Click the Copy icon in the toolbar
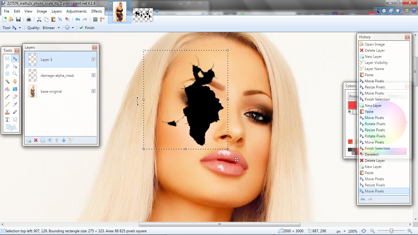 tap(46, 19)
